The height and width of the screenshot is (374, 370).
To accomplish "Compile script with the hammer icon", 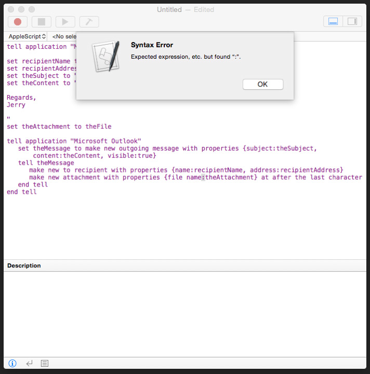I will (89, 22).
